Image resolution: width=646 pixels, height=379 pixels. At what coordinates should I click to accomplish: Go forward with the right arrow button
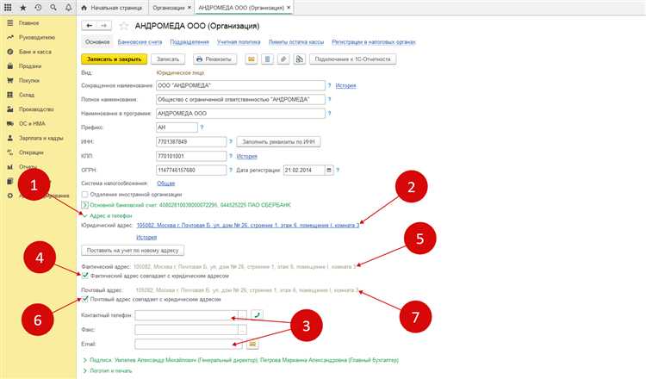pos(104,26)
